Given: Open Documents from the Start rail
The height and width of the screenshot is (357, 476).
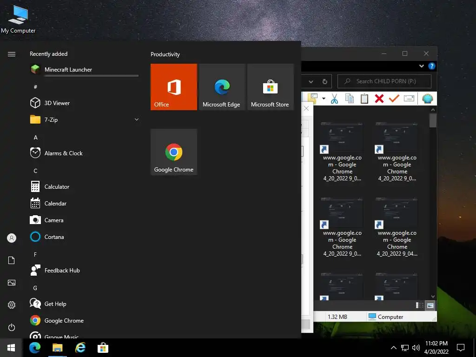Looking at the screenshot, I should [x=12, y=260].
